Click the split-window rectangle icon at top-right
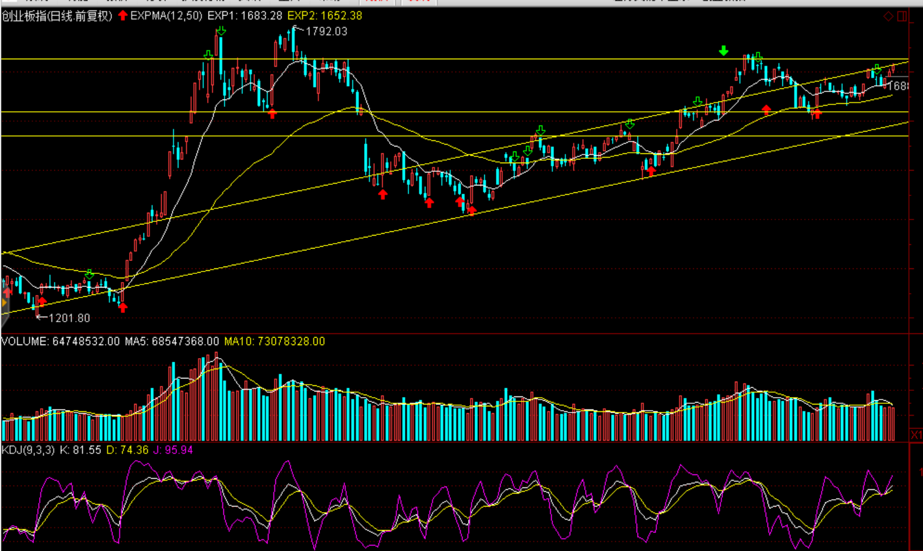 click(902, 17)
